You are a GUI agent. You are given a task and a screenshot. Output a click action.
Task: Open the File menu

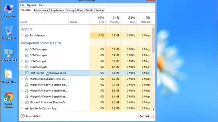tap(22, 5)
